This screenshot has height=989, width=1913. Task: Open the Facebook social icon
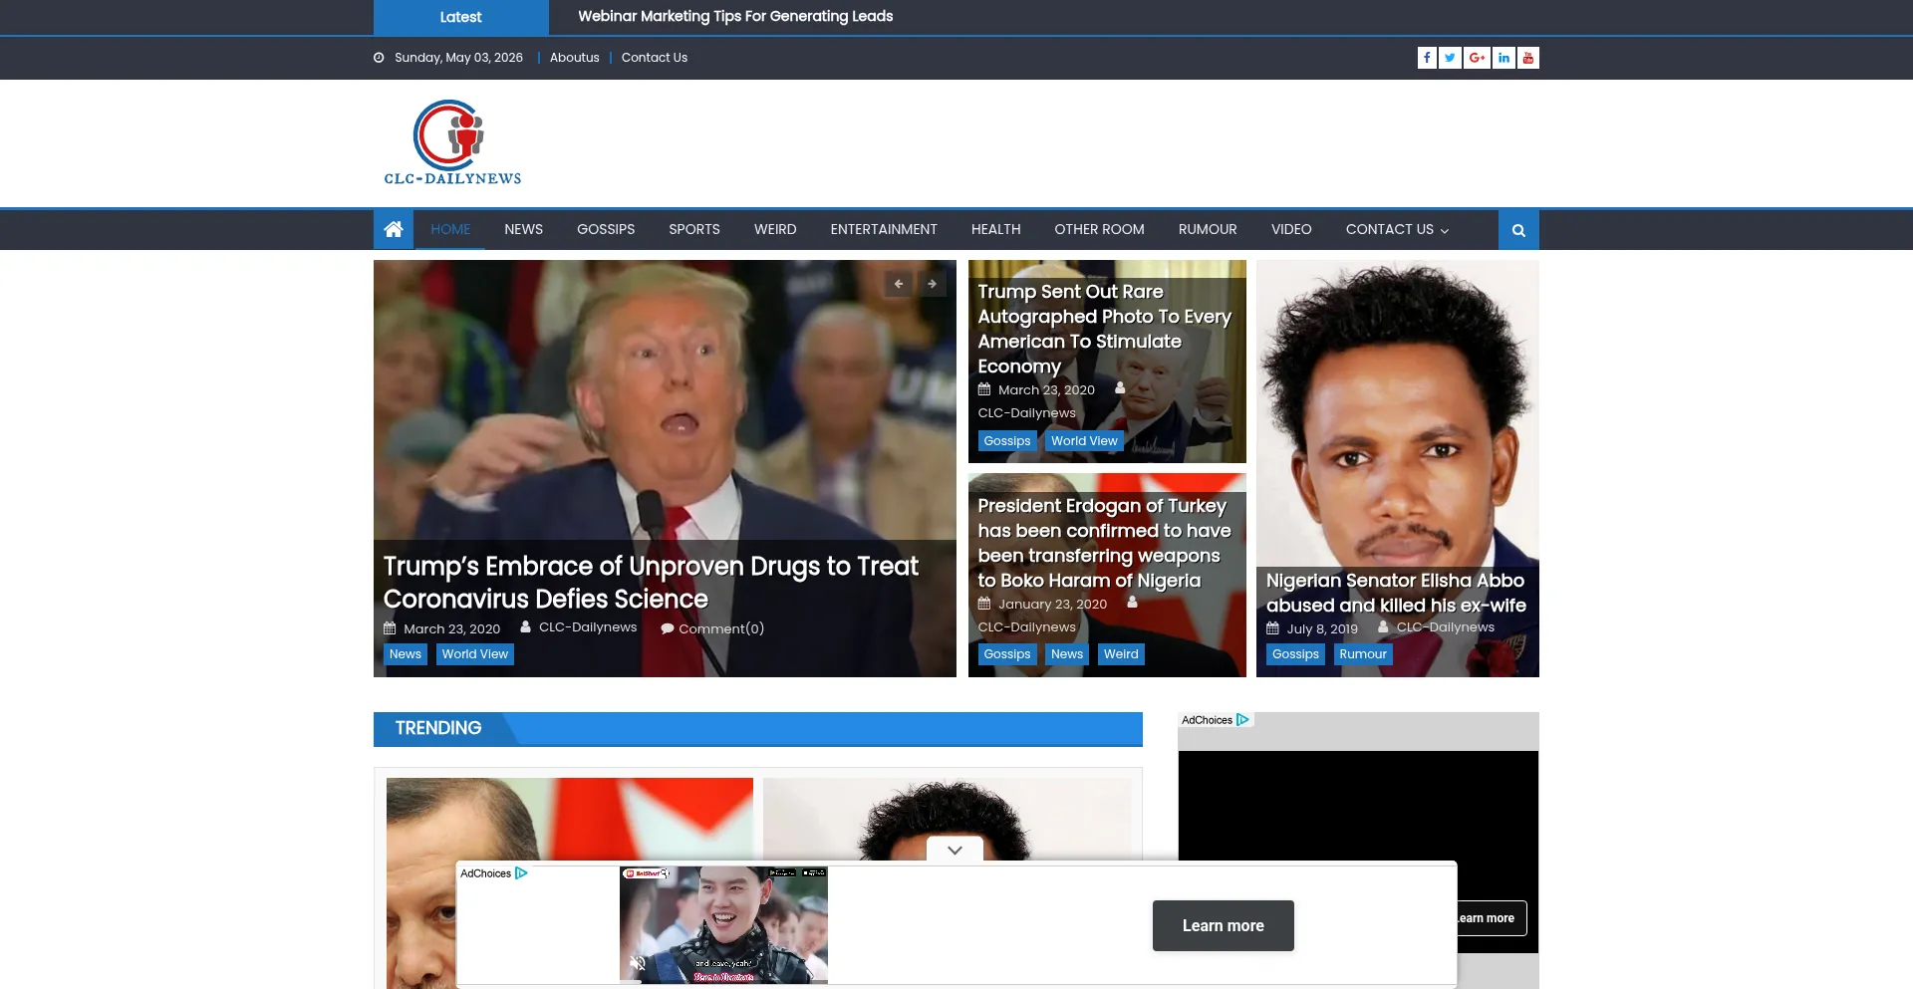point(1427,58)
